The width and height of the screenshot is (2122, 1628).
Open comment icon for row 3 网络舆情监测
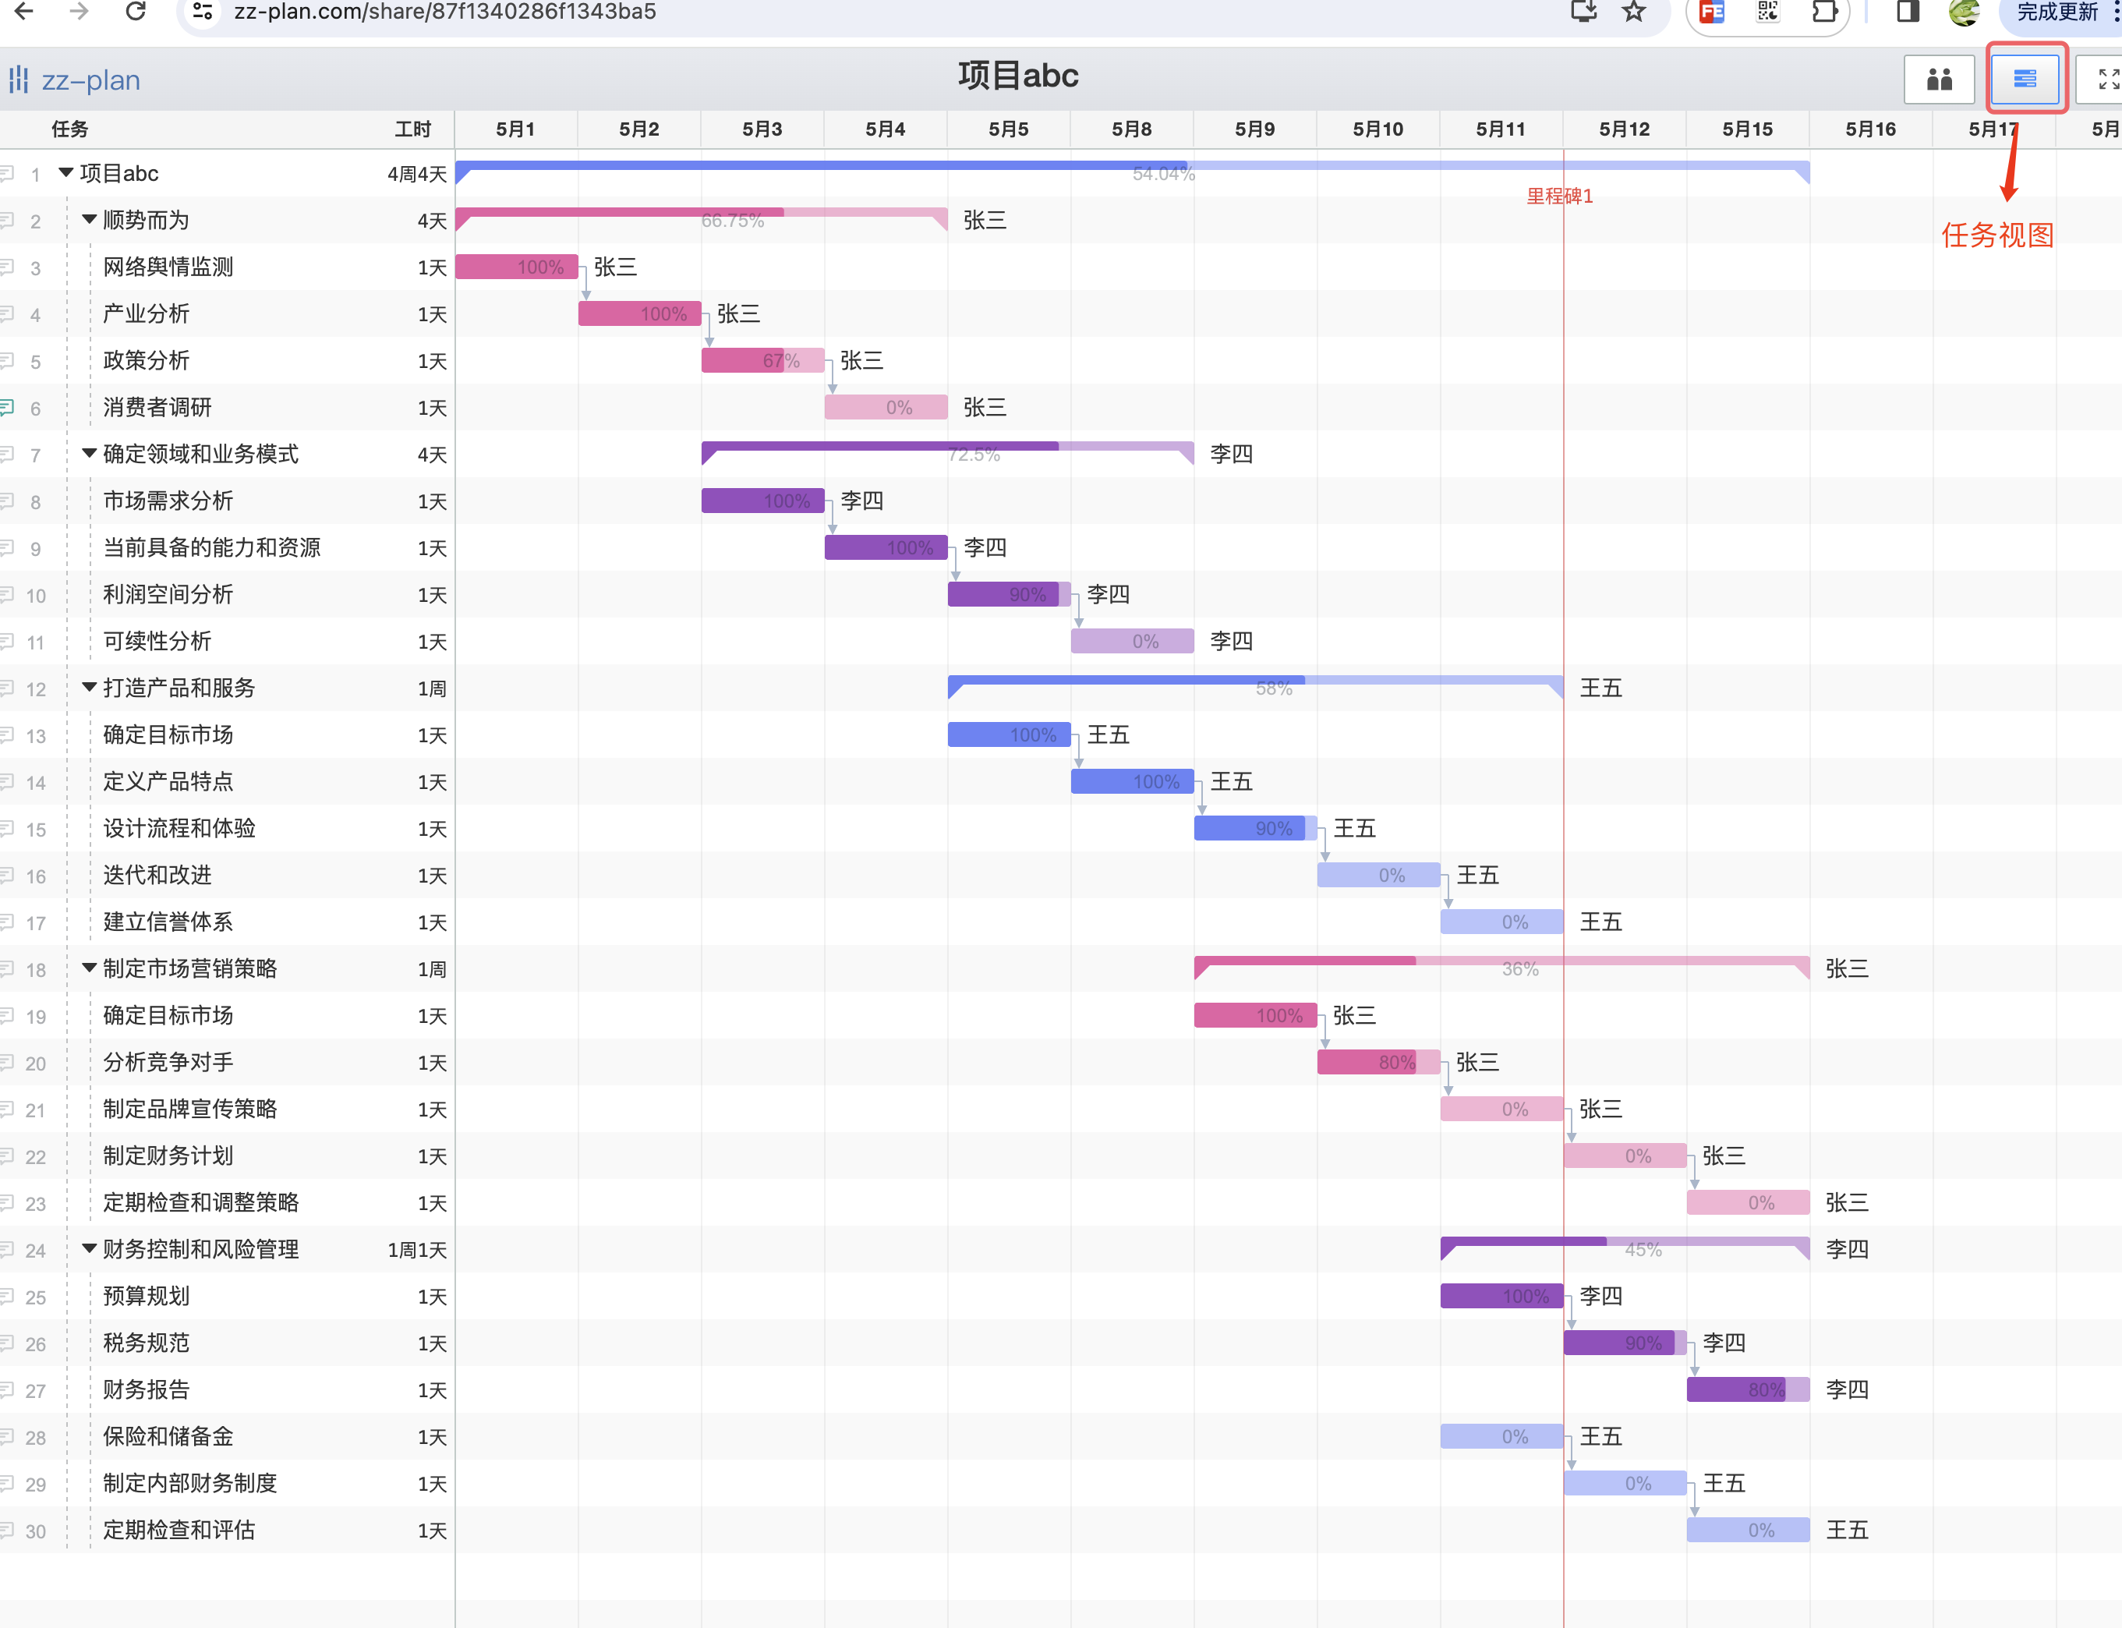pos(8,267)
